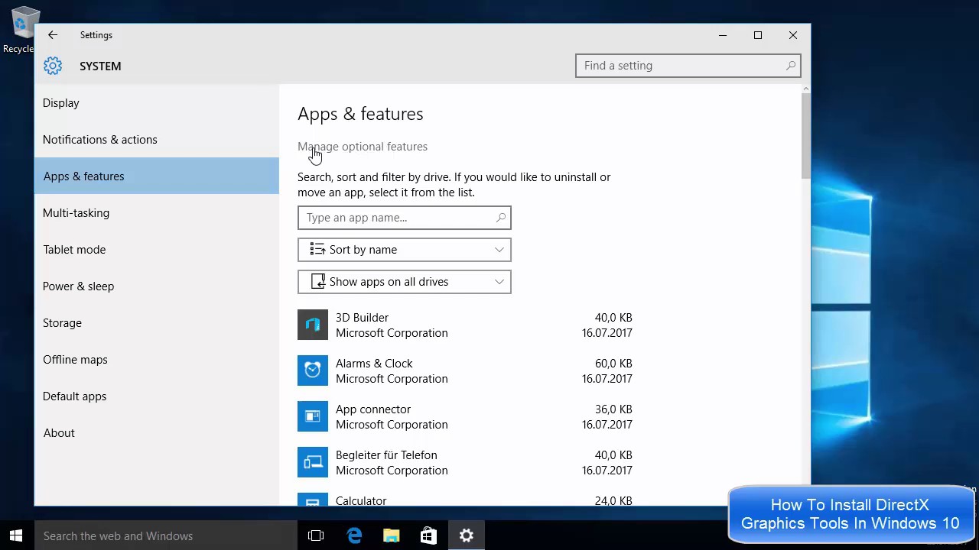
Task: Click the 60,0 KB size value
Action: click(x=613, y=364)
